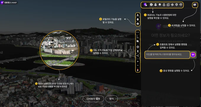Click the location pin icon
The width and height of the screenshot is (201, 107).
click(176, 5)
